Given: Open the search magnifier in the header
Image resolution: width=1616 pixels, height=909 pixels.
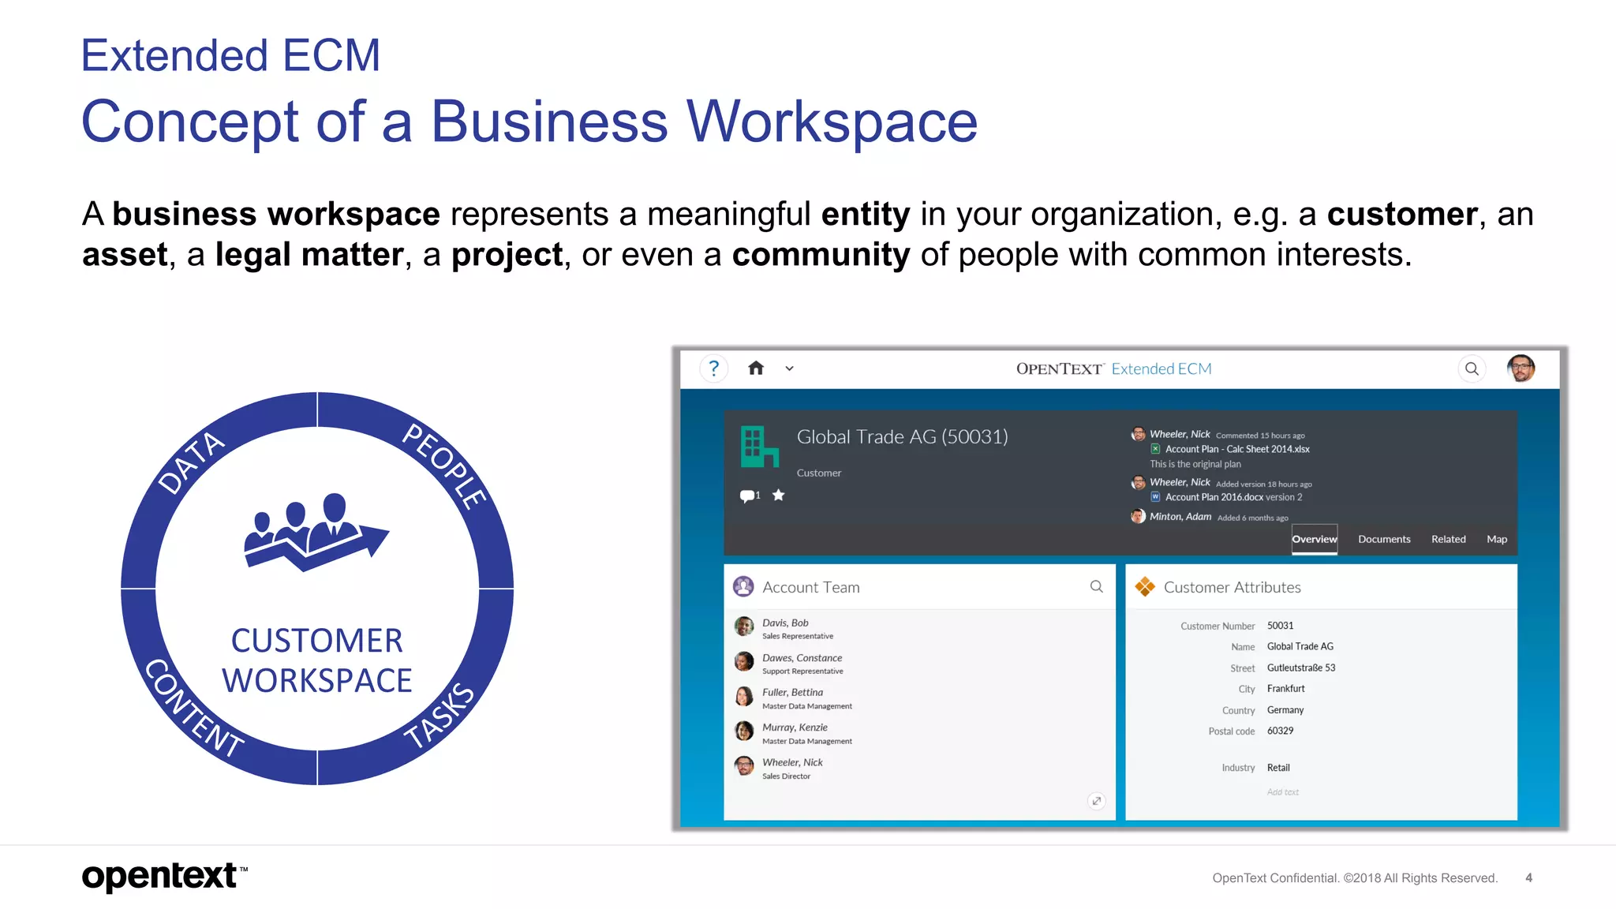Looking at the screenshot, I should pyautogui.click(x=1472, y=368).
